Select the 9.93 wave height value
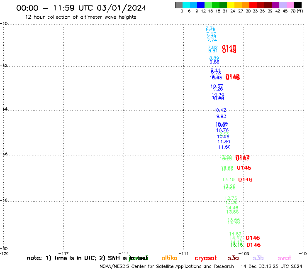This screenshot has width=307, height=270. coord(222,116)
